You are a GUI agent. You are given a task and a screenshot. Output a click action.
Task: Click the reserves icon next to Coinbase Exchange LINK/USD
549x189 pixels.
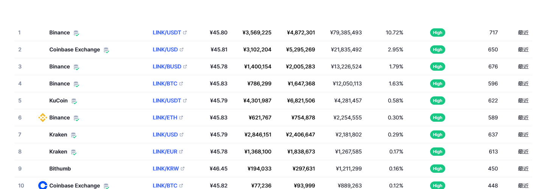pyautogui.click(x=106, y=50)
